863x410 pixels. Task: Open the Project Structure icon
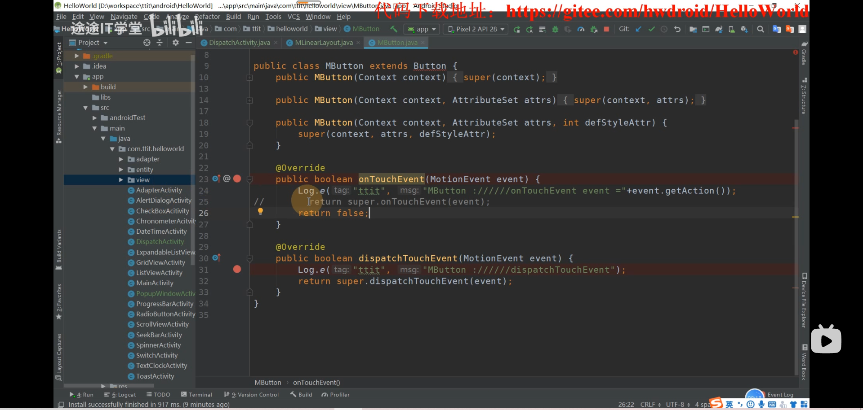click(693, 29)
